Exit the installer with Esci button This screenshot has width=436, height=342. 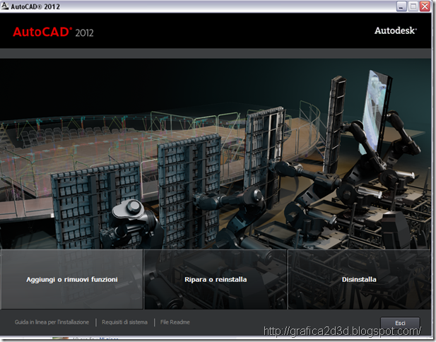[x=400, y=323]
